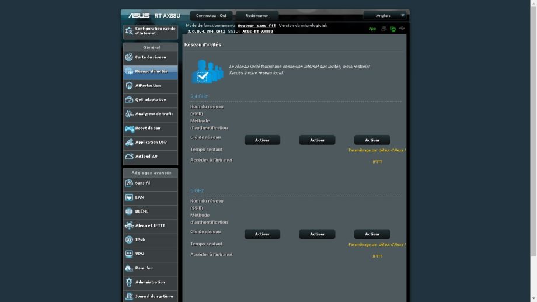Expand the Anglais language dropdown
Screen dimensions: 537x302
(x=385, y=15)
